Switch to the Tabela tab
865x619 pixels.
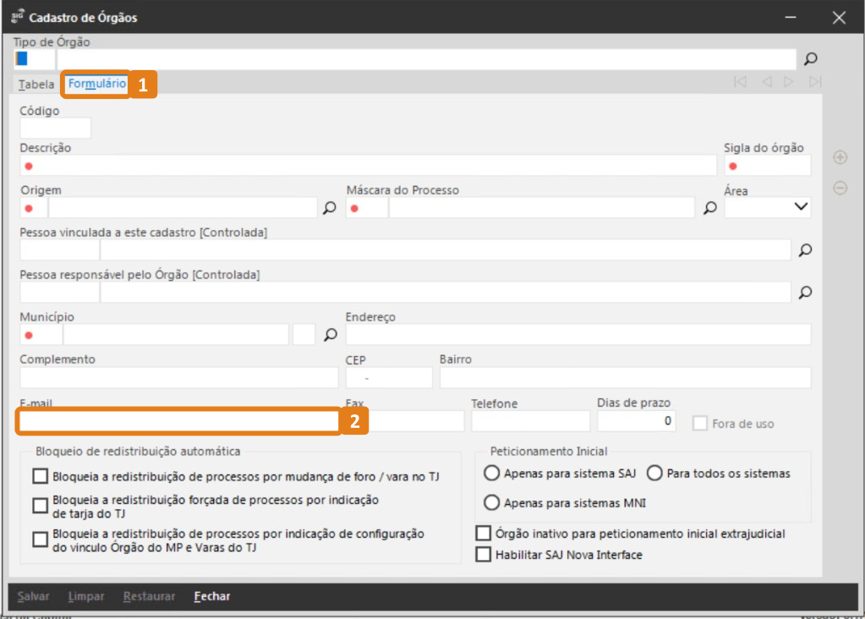pyautogui.click(x=36, y=85)
